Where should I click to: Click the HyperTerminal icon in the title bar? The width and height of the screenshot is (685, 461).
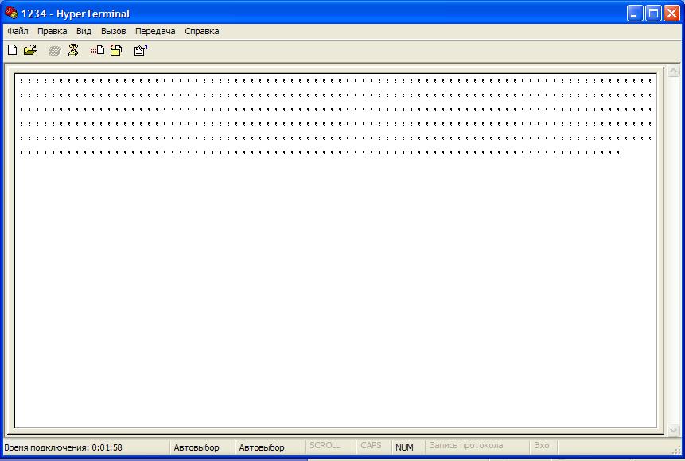[x=11, y=13]
